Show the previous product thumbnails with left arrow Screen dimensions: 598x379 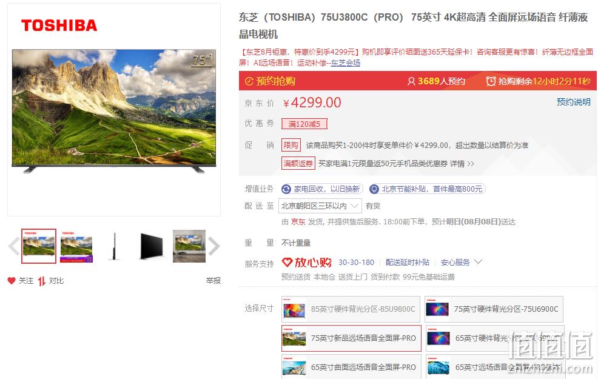coord(14,246)
